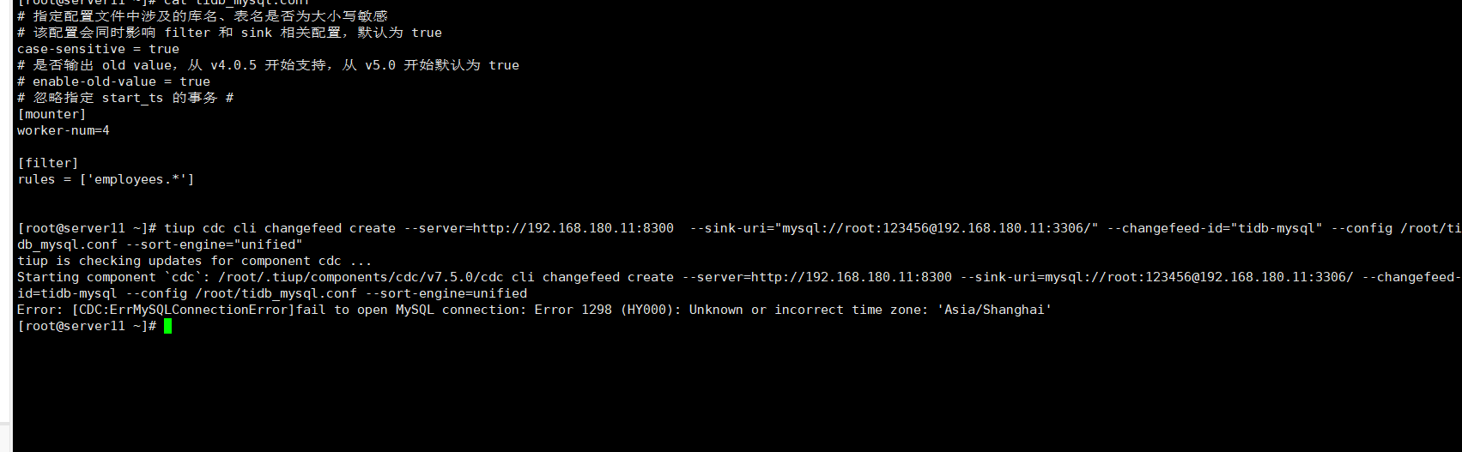Click the comment line mentioning start_ts
The image size is (1462, 452).
tap(125, 98)
